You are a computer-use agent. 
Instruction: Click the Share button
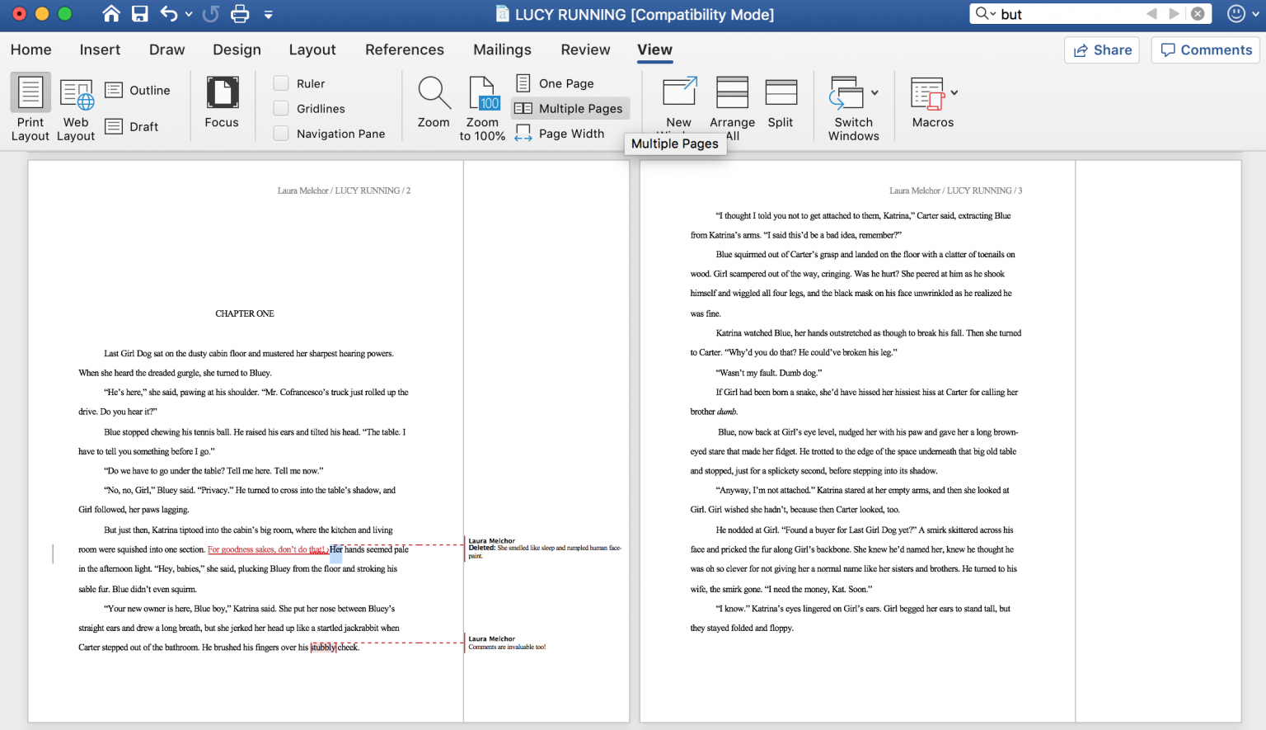point(1102,49)
